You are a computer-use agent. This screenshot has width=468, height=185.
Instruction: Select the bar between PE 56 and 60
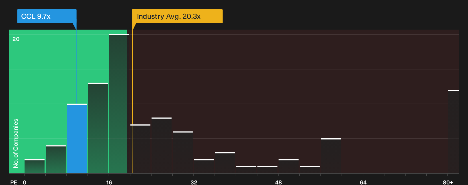coord(331,156)
